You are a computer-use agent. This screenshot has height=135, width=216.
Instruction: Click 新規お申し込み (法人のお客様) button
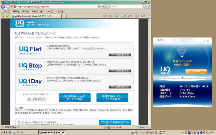(112, 97)
